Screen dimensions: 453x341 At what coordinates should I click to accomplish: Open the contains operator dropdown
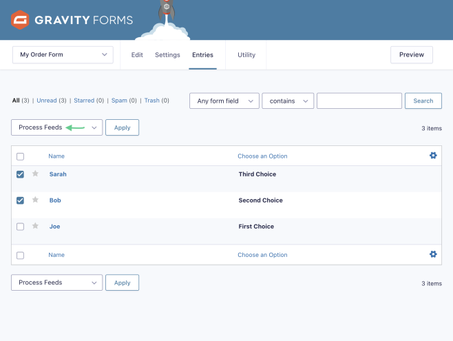pos(288,101)
